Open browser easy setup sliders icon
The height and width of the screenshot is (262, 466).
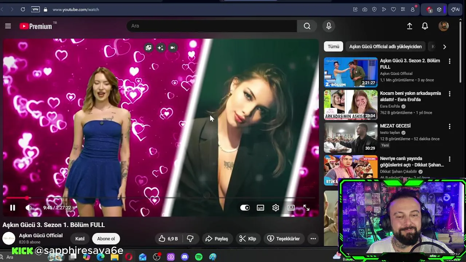coord(403,9)
